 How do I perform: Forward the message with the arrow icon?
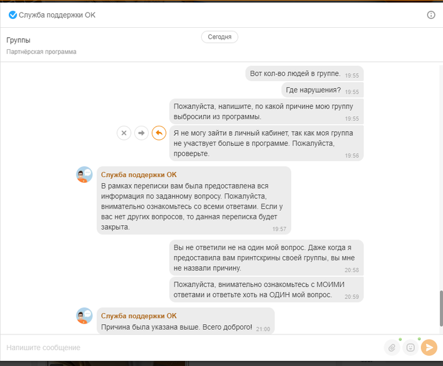coord(142,133)
